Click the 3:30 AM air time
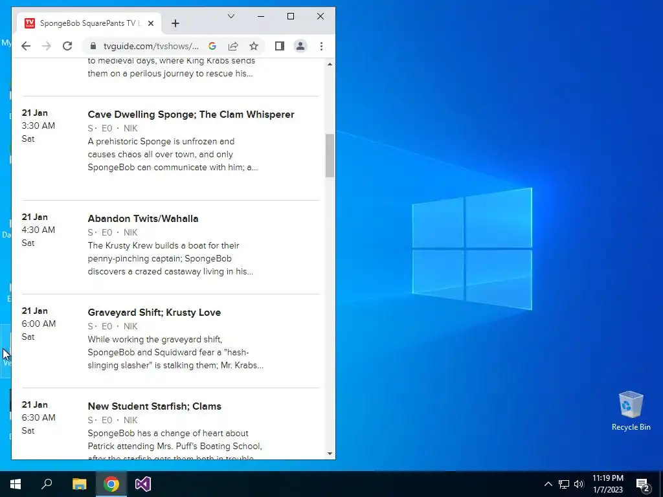The height and width of the screenshot is (497, 663). 38,126
